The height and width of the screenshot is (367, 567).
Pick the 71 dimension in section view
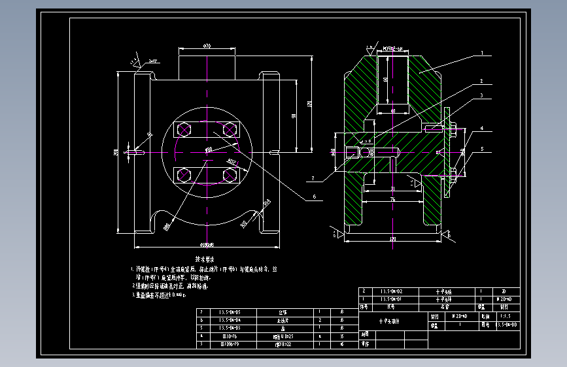tap(392, 189)
